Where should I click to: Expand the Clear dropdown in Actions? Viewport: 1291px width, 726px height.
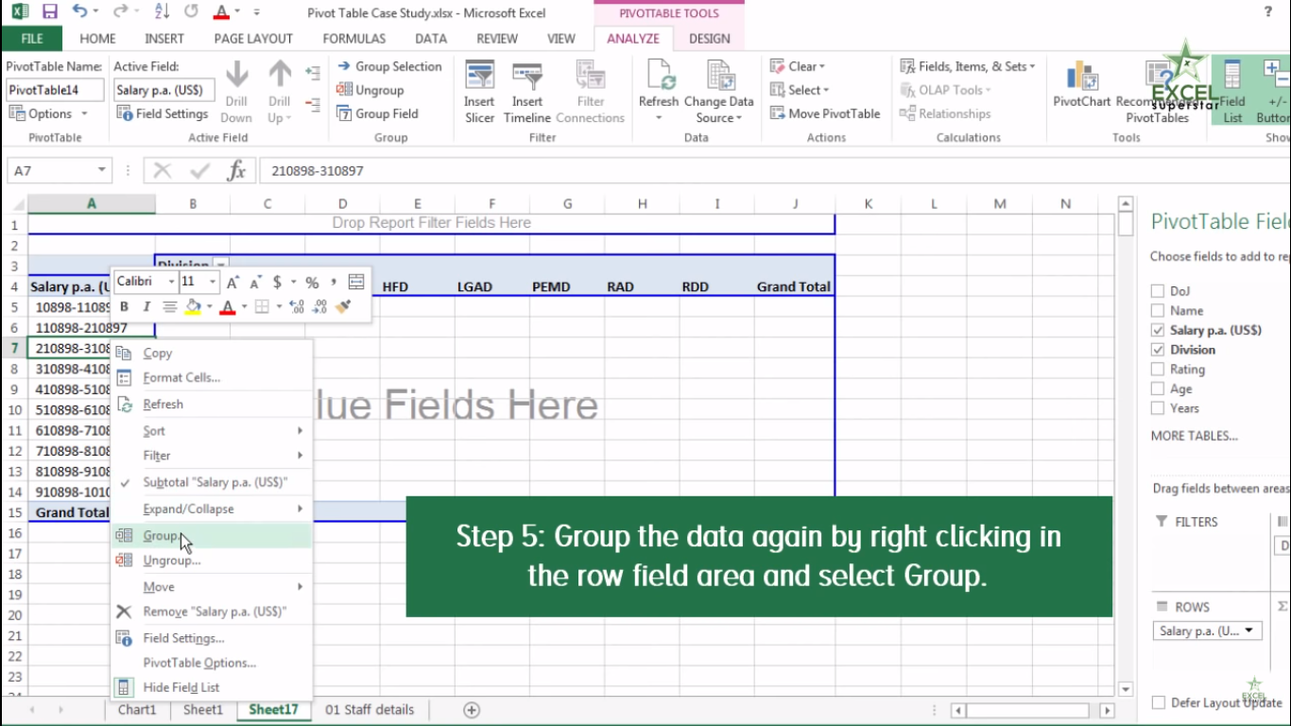[x=822, y=66]
